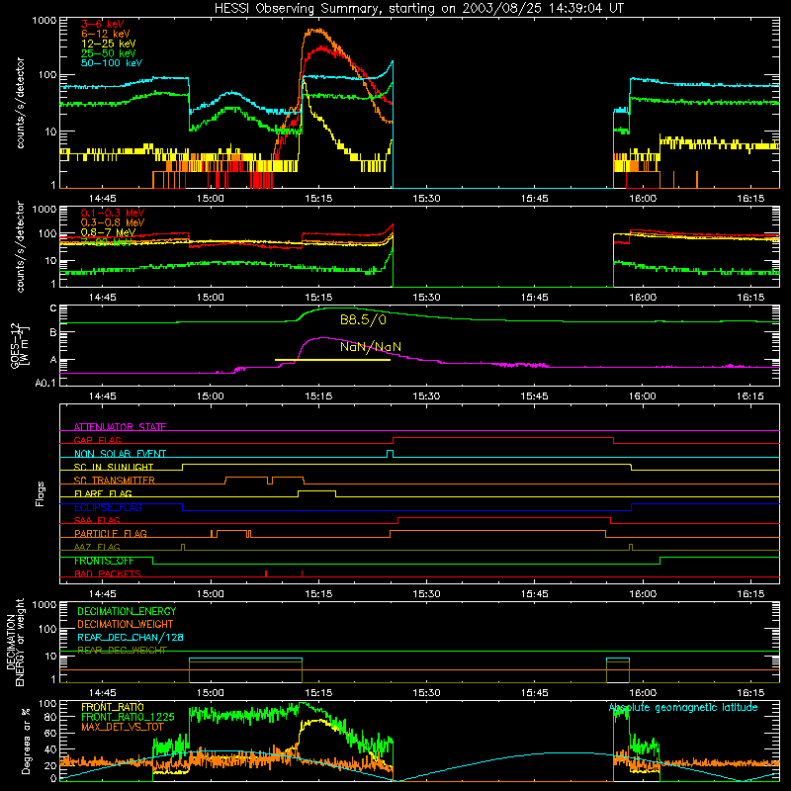Screen dimensions: 791x791
Task: Select the 25-50 keV legend label
Action: coord(108,53)
